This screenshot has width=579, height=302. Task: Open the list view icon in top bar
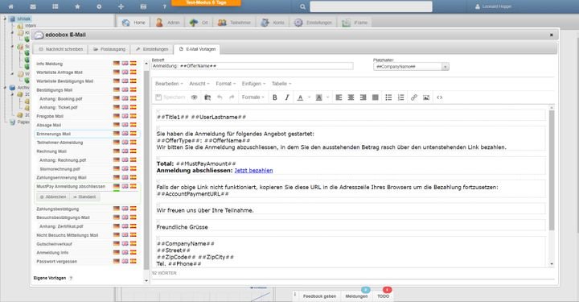55,6
